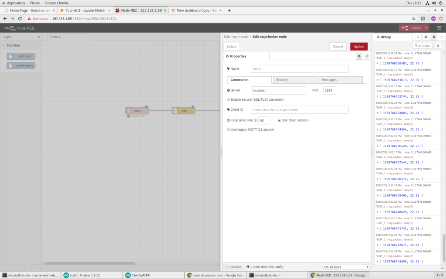This screenshot has height=279, width=446.
Task: Open the Node-RED main menu
Action: click(x=439, y=27)
